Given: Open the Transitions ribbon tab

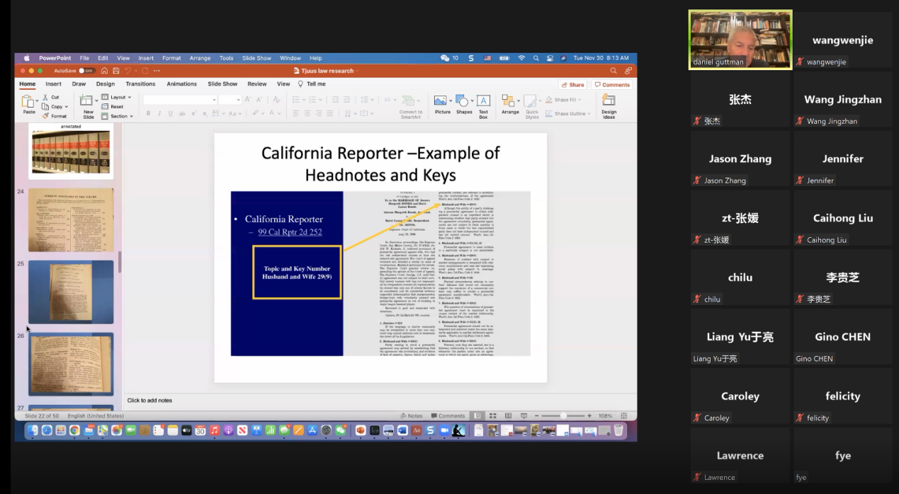Looking at the screenshot, I should [140, 84].
